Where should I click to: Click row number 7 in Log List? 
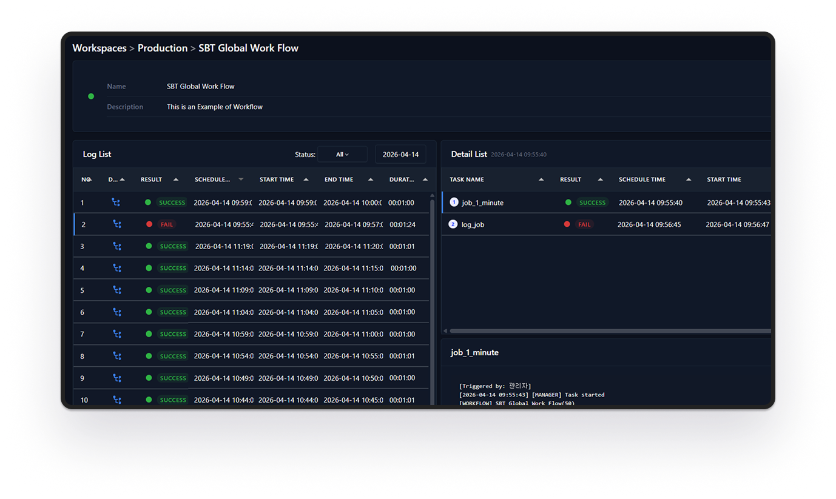click(83, 334)
